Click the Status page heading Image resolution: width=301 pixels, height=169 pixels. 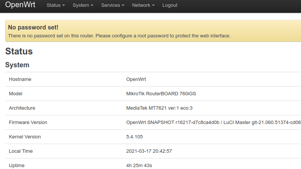pos(19,51)
